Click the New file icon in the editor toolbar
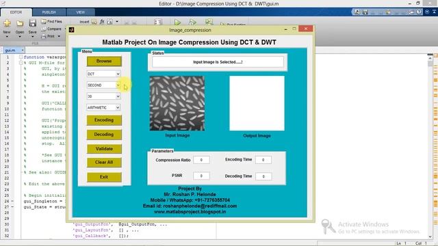438x246 pixels. pos(7,23)
